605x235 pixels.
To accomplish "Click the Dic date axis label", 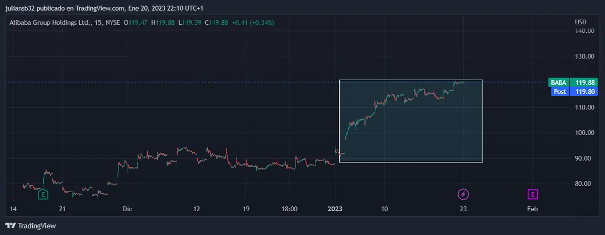I will pyautogui.click(x=128, y=209).
